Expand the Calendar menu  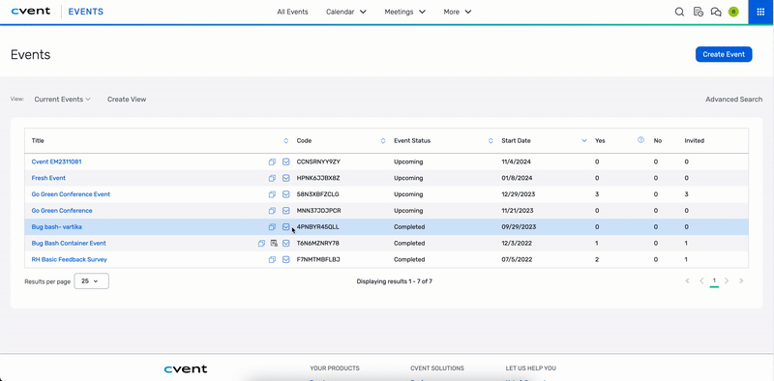(x=346, y=12)
